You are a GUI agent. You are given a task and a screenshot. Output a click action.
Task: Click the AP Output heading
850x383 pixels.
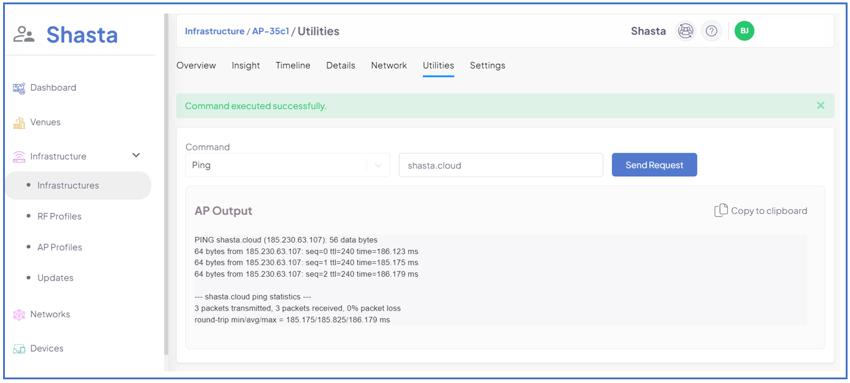coord(223,211)
